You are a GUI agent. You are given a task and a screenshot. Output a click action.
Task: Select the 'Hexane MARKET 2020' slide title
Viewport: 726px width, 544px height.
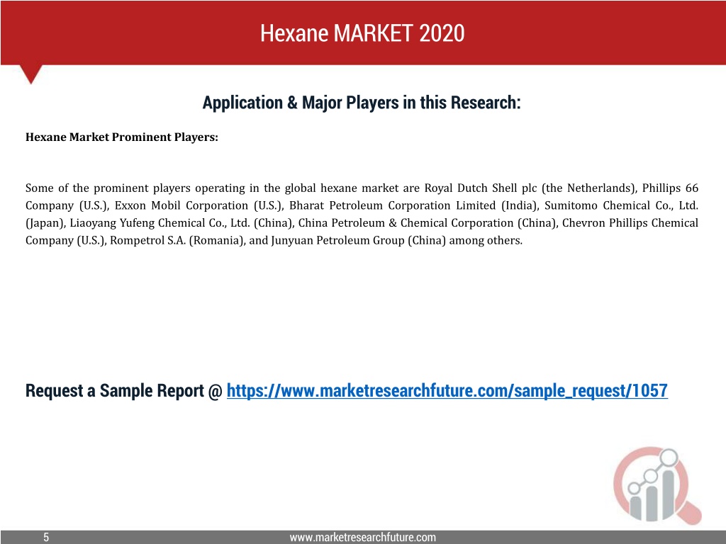362,33
